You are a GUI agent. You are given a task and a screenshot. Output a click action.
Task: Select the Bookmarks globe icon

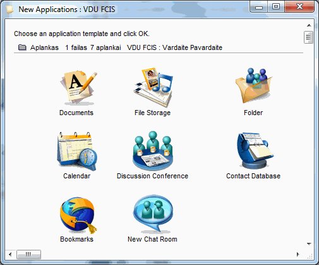78,216
